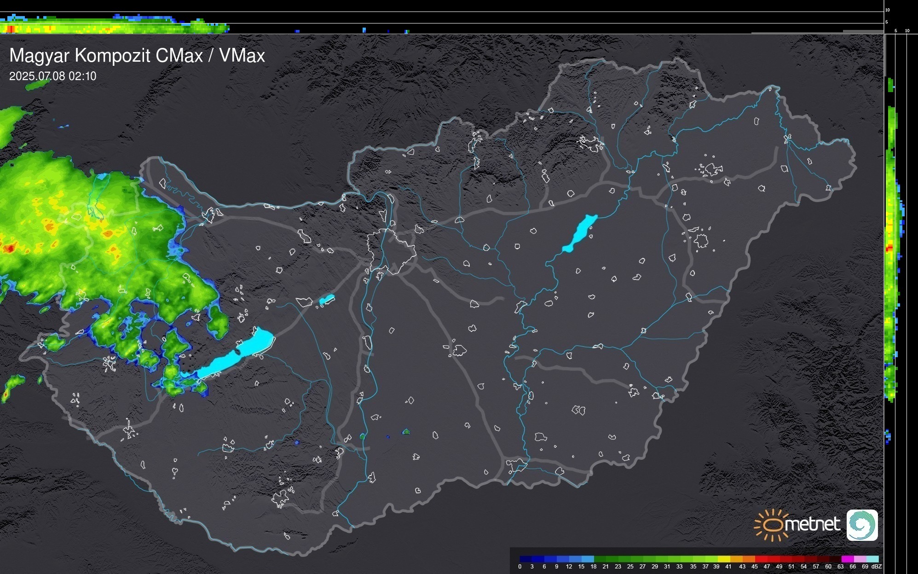Click the green spiral radar app icon
The width and height of the screenshot is (918, 574).
click(x=862, y=525)
